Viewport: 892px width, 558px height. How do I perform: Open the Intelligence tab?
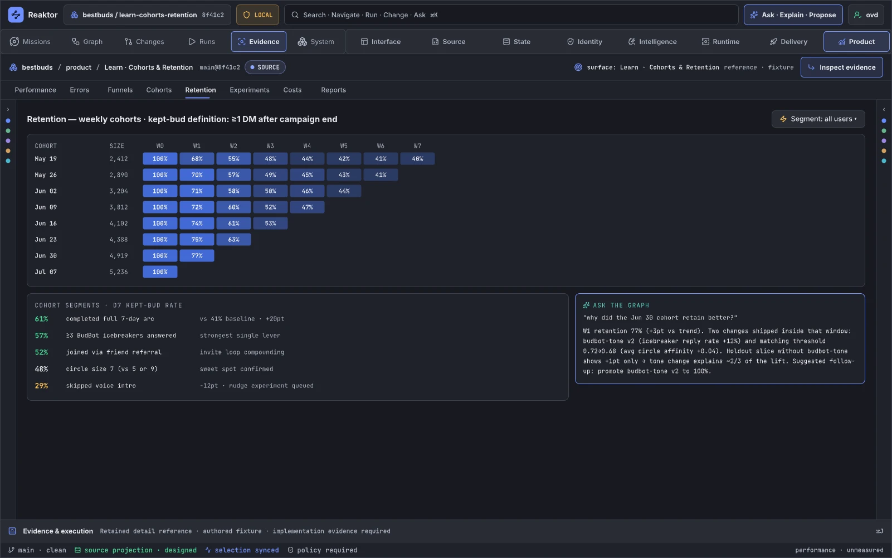coord(652,42)
